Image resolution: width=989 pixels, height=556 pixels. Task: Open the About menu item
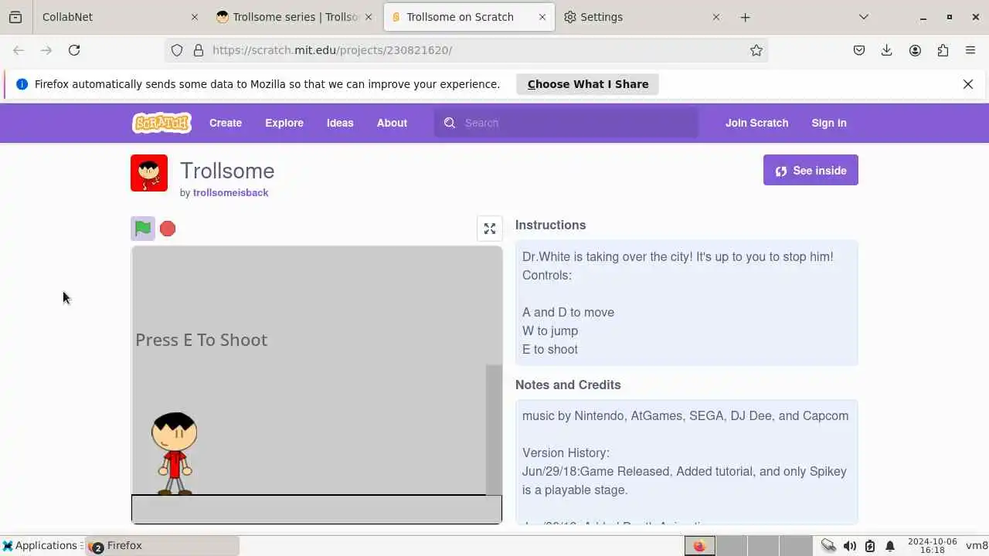coord(392,123)
